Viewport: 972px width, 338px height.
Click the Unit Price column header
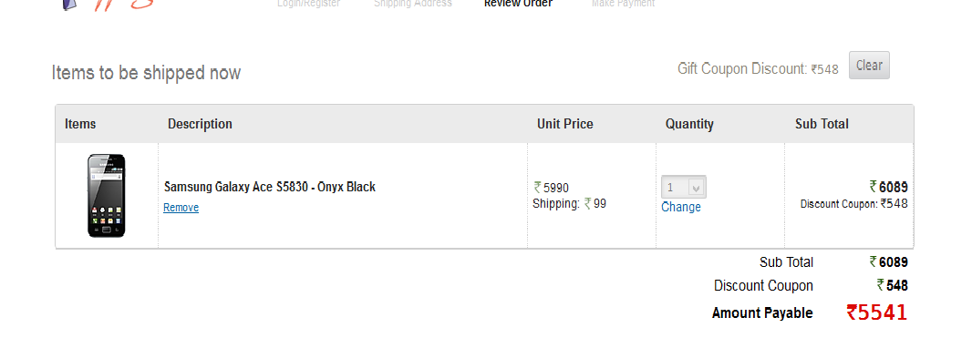click(564, 124)
